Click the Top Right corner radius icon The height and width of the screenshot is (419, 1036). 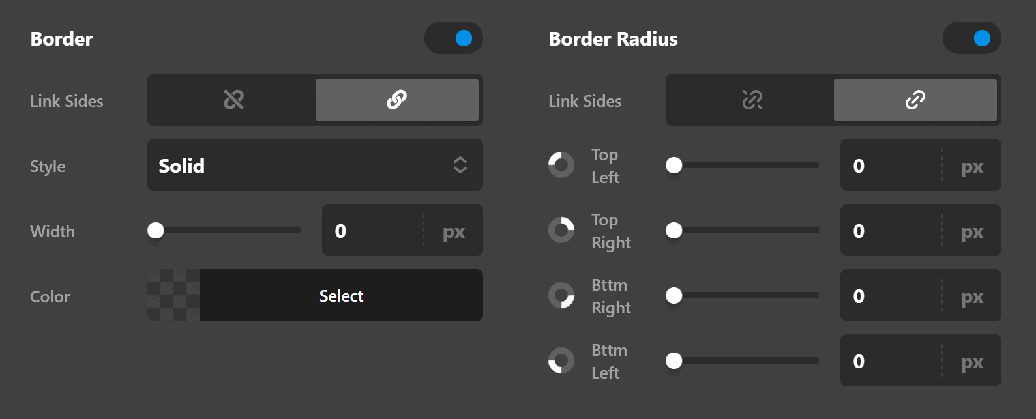click(561, 230)
